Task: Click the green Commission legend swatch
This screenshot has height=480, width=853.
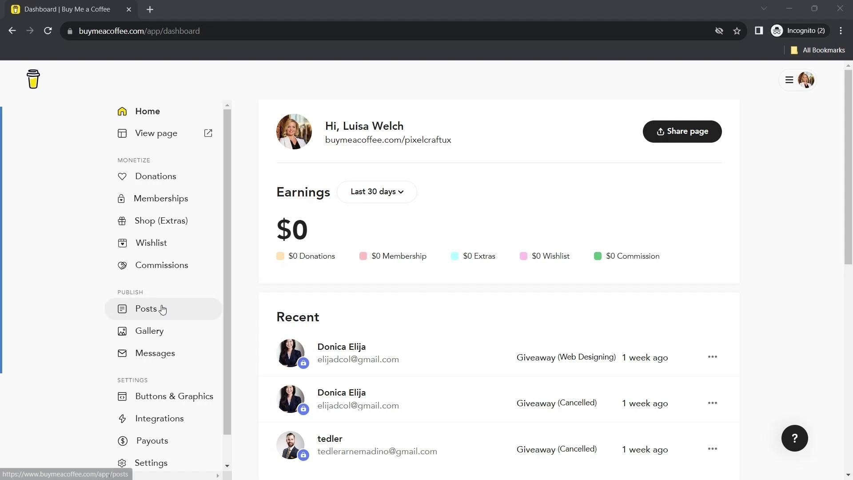Action: click(x=598, y=256)
